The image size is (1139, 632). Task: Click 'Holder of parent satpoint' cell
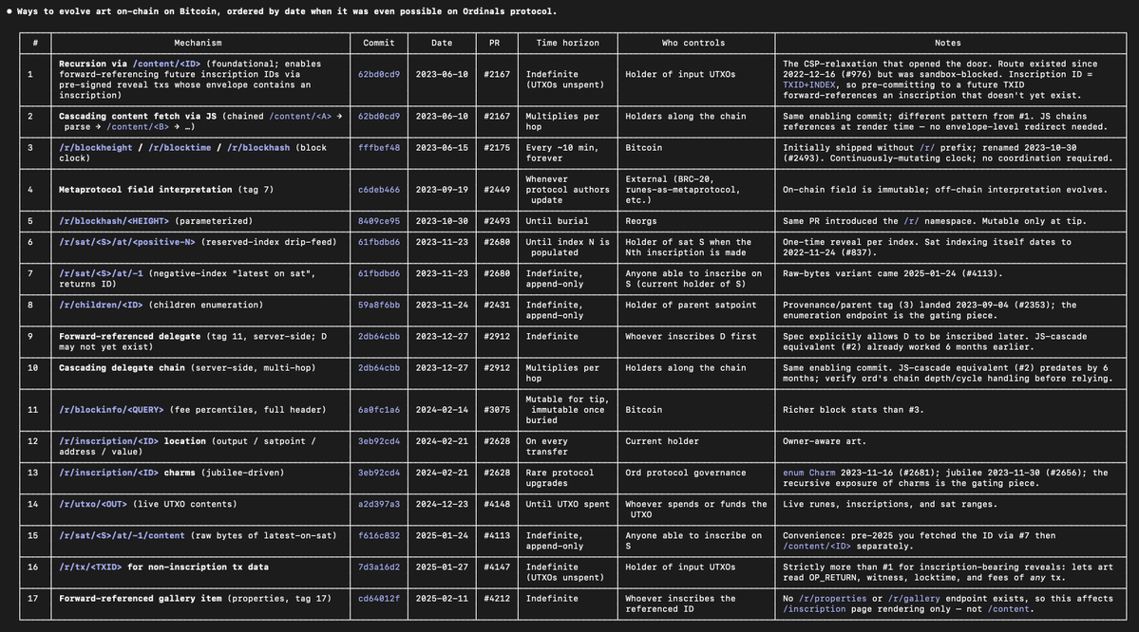[691, 305]
